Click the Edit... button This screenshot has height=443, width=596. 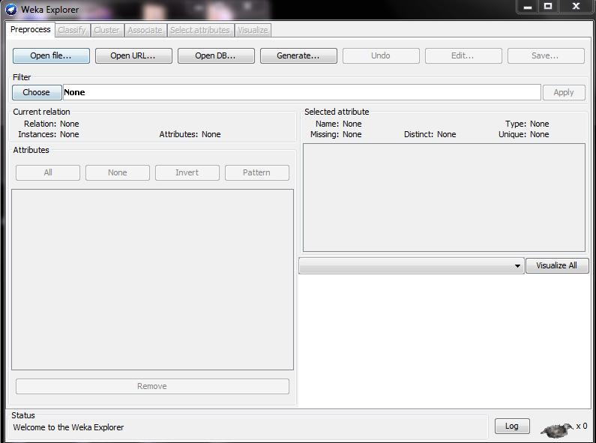[x=463, y=55]
